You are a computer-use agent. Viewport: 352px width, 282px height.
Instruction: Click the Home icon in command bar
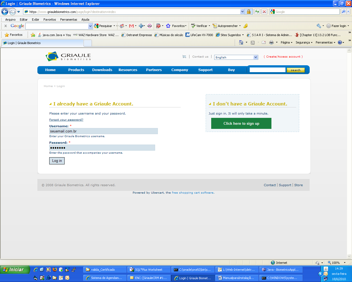pos(241,42)
